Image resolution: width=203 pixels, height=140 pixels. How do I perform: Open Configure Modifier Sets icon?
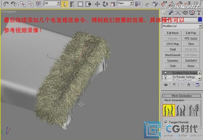(x=198, y=85)
